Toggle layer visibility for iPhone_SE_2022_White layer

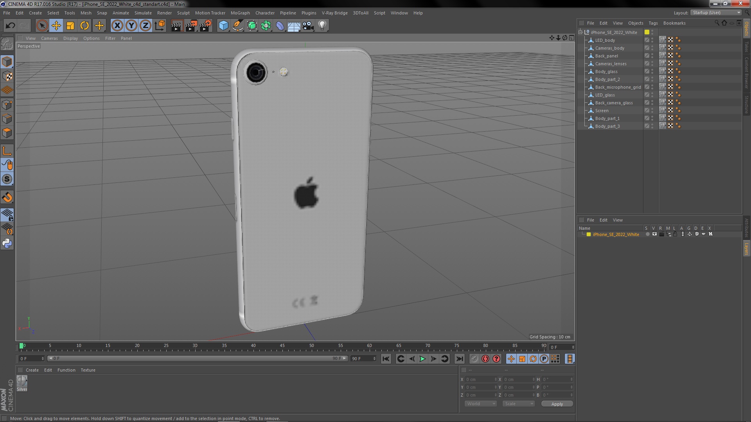click(654, 234)
